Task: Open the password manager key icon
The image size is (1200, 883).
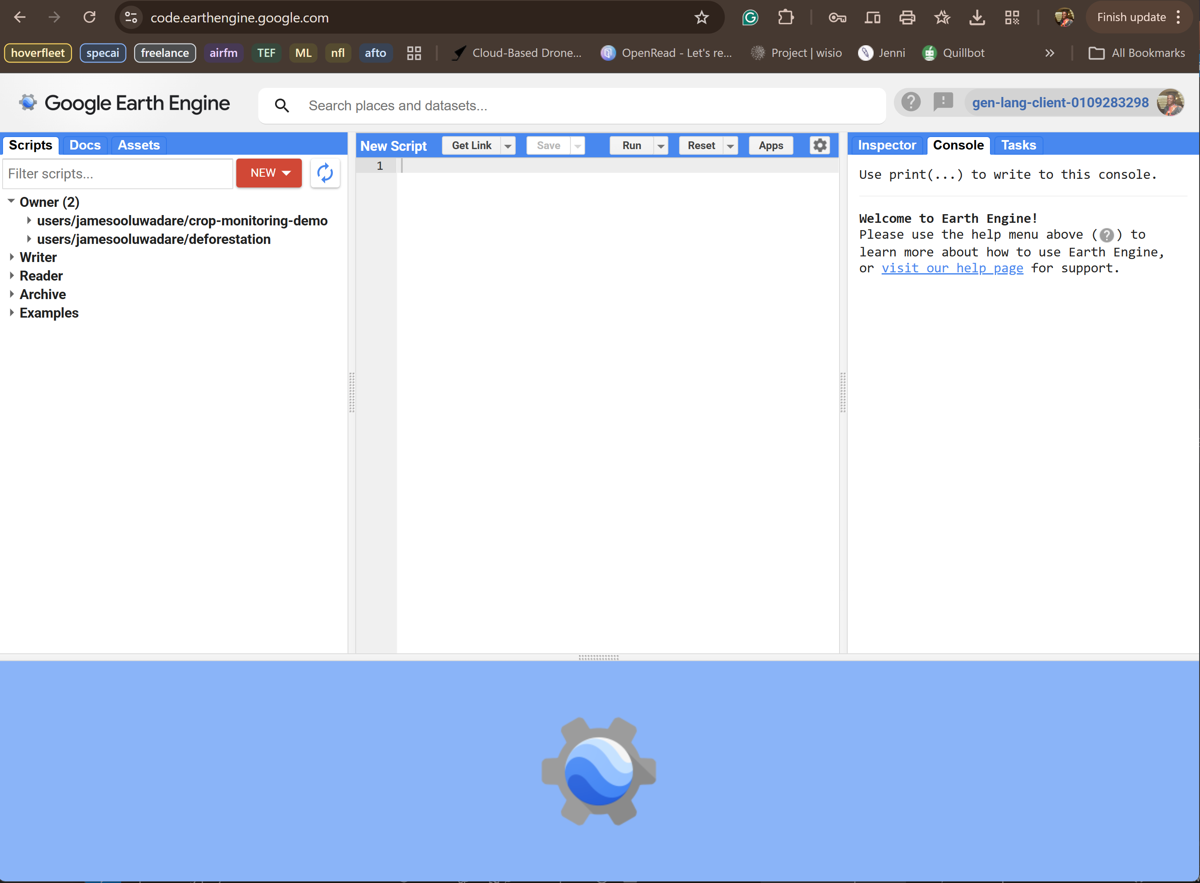Action: coord(837,17)
